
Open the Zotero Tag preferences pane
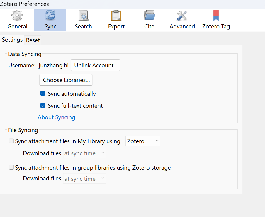[x=216, y=20]
